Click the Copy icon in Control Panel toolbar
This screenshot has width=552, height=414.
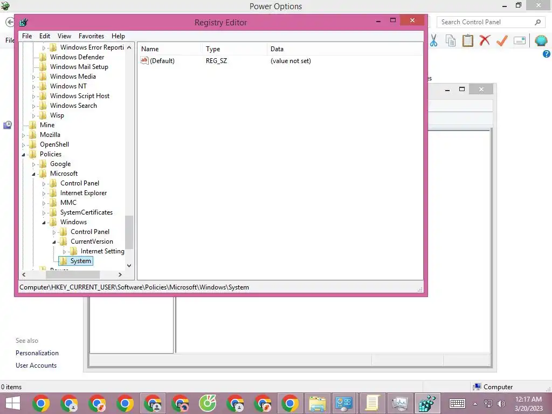click(451, 40)
